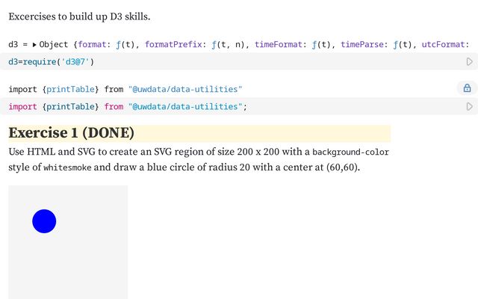The image size is (478, 299).
Task: Select the timeFormat property in d3 output
Action: (279, 45)
